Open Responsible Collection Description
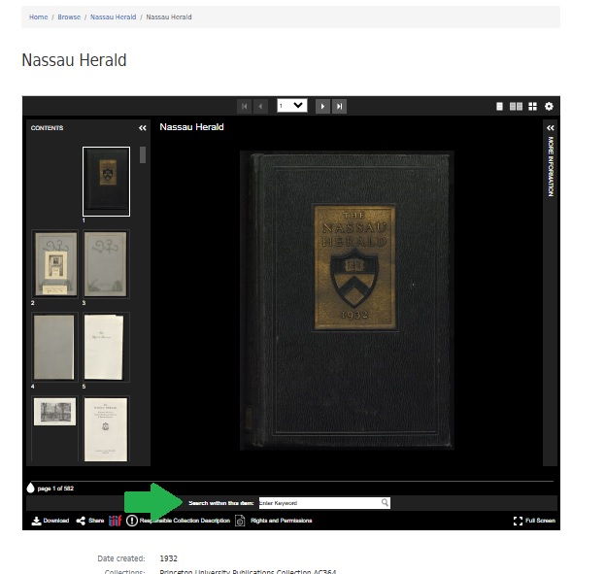 pyautogui.click(x=179, y=521)
